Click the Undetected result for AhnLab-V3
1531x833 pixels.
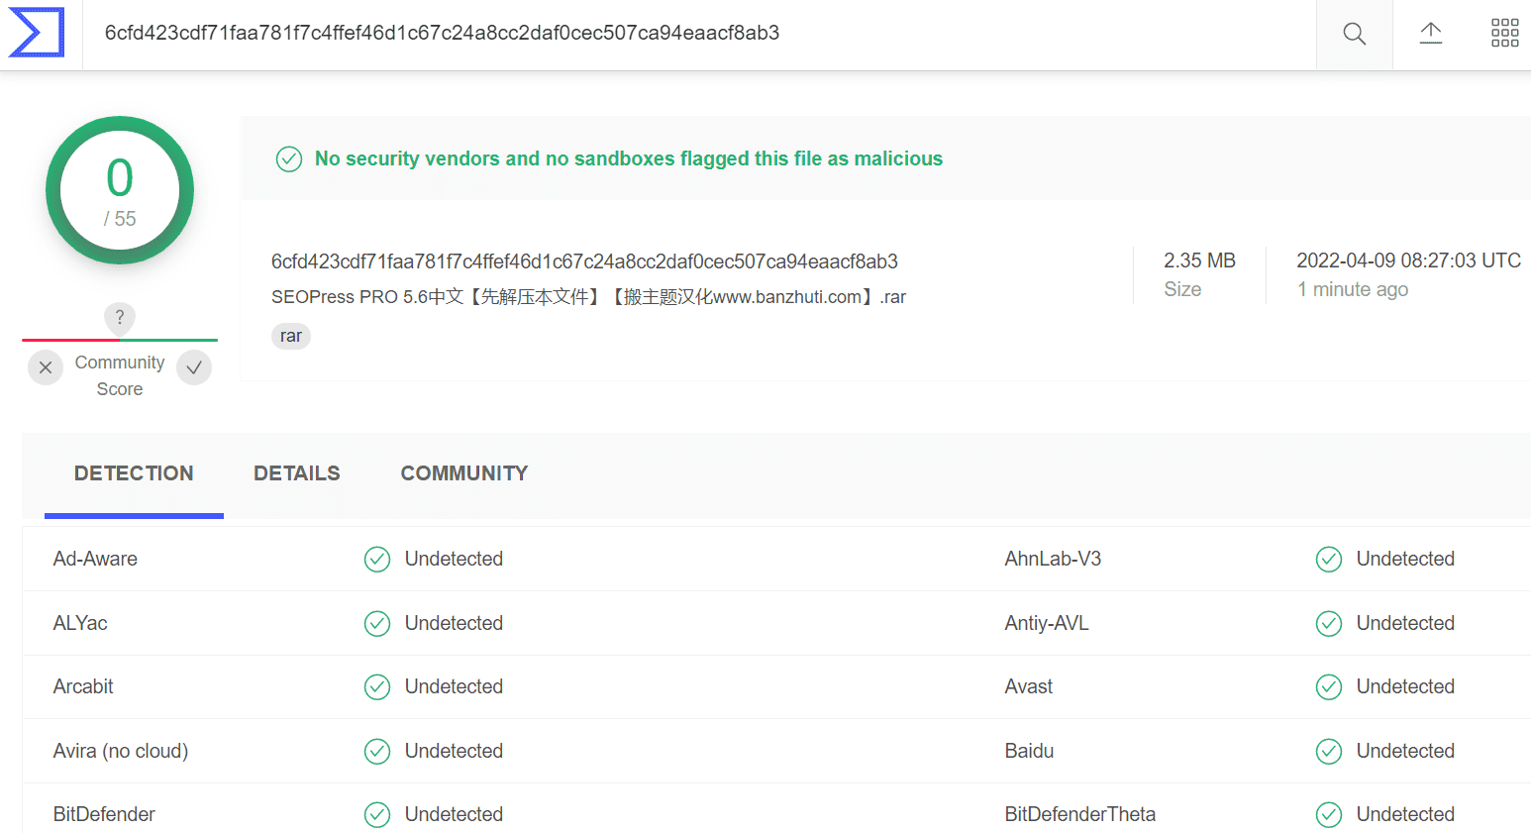point(1405,560)
